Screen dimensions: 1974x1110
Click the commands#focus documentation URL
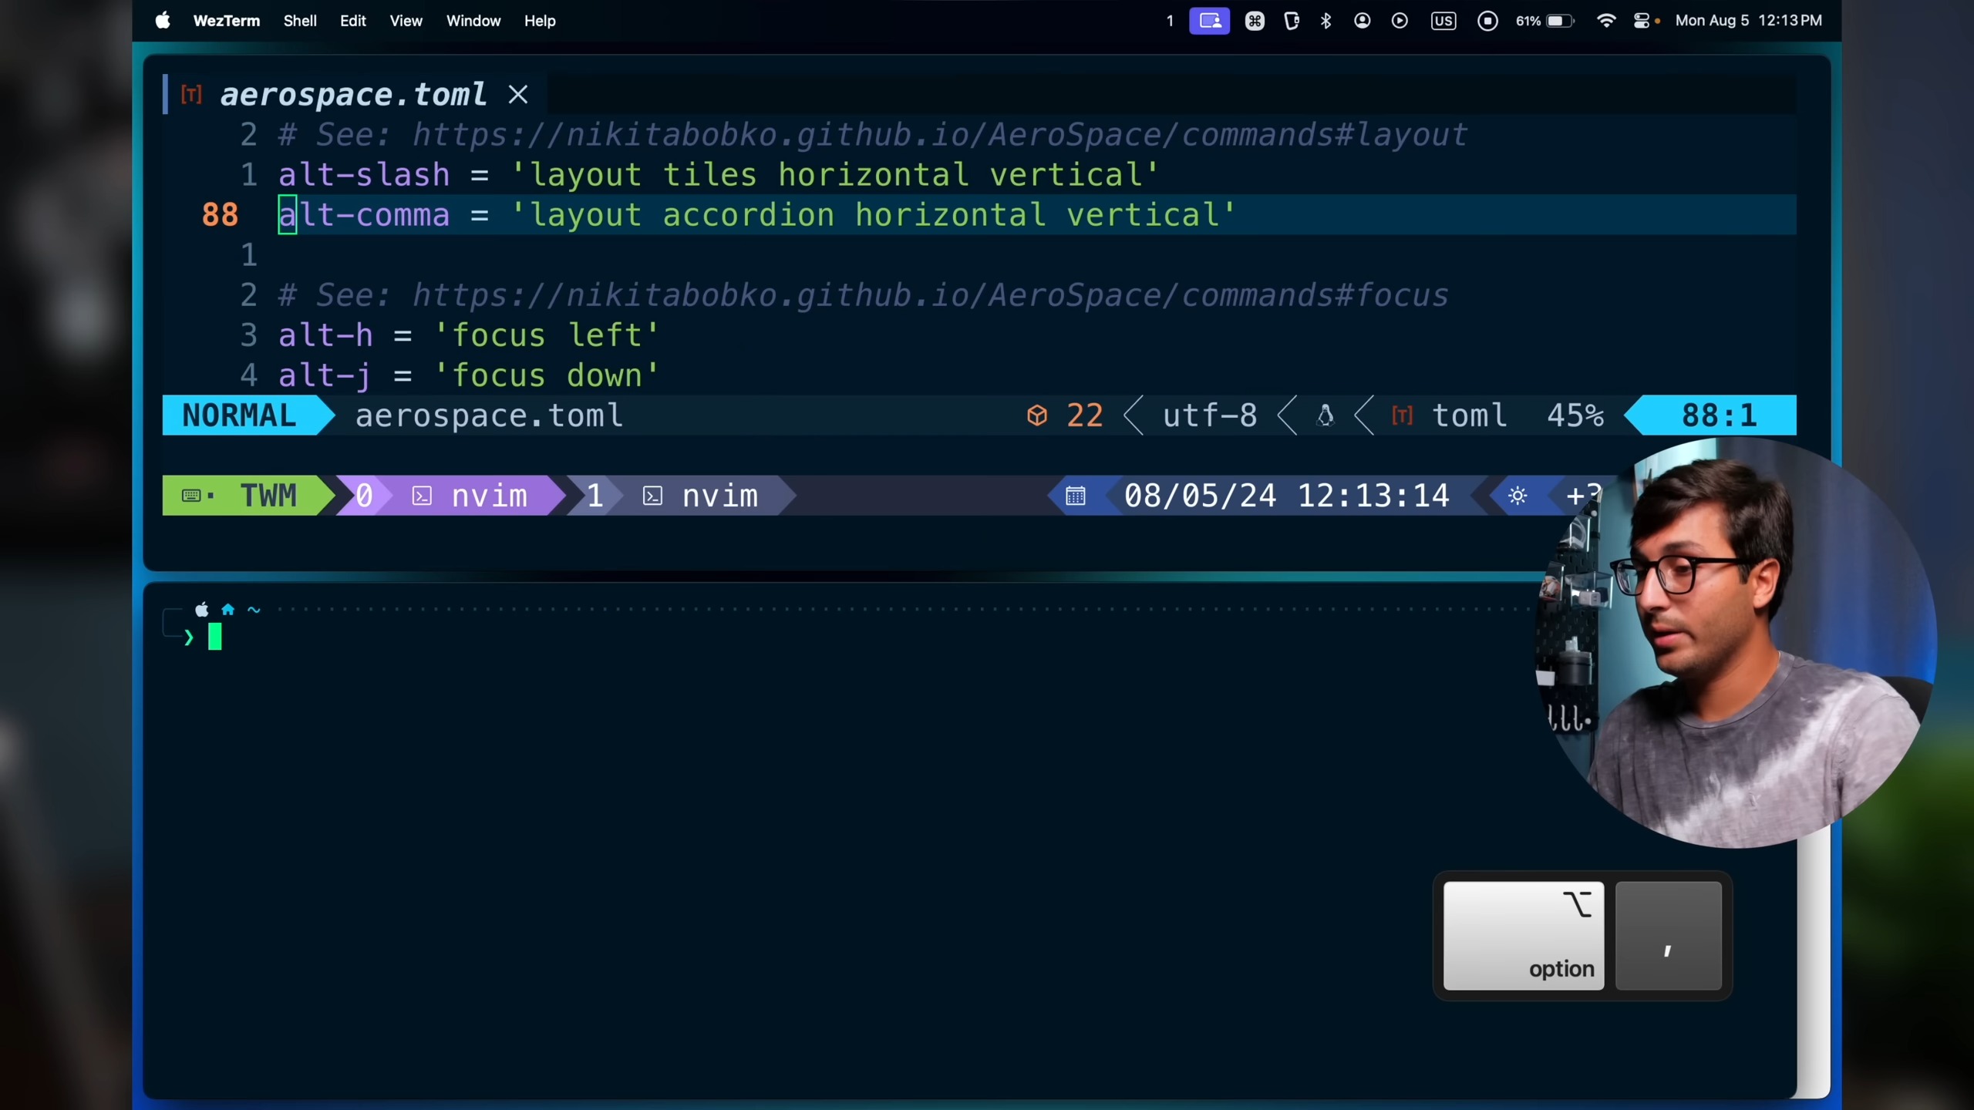point(929,295)
